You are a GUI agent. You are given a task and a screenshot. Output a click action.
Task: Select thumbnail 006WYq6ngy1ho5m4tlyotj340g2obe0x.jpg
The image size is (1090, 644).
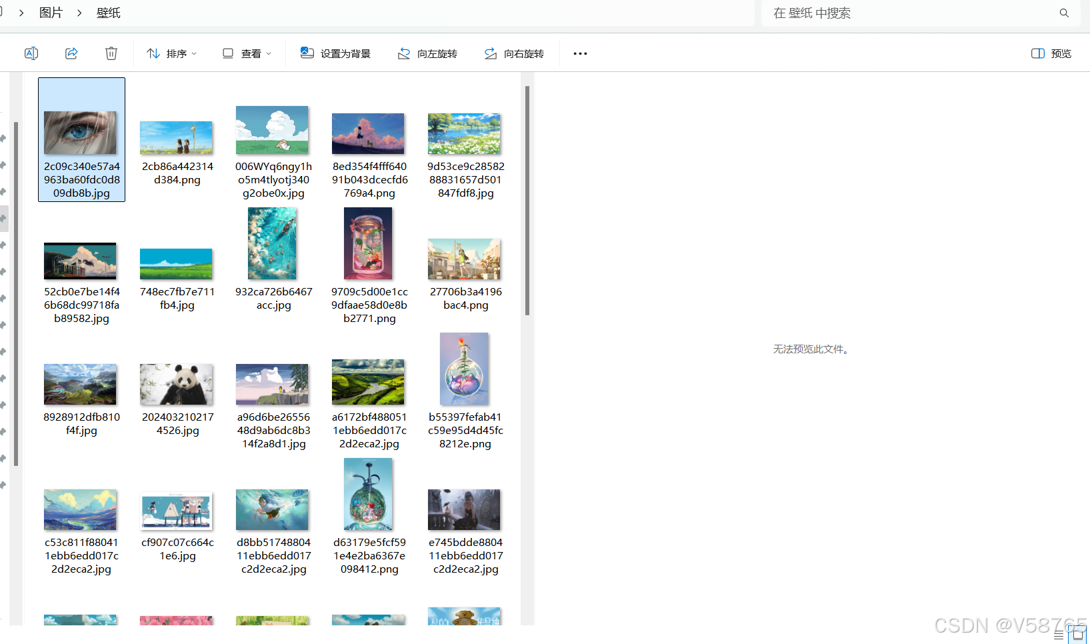pos(272,130)
